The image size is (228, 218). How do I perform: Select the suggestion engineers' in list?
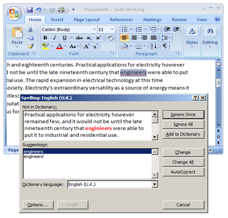[x=34, y=156]
